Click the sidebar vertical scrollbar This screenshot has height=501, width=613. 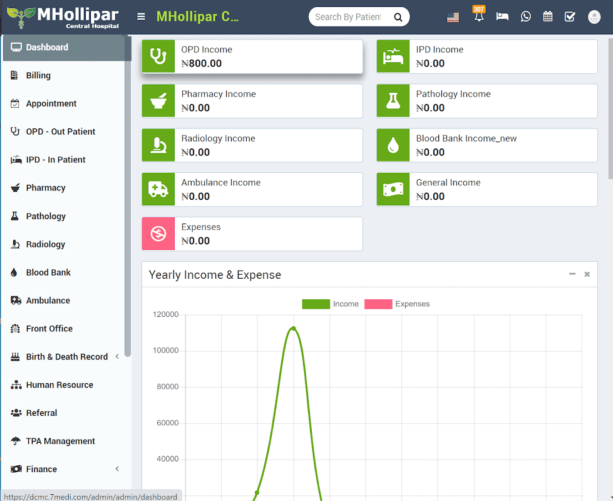128,195
